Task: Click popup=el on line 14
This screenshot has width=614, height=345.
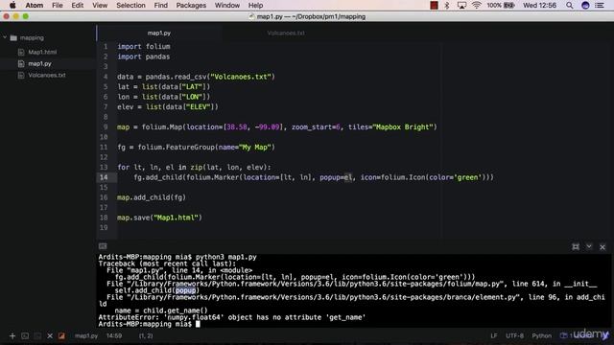Action: (x=336, y=177)
